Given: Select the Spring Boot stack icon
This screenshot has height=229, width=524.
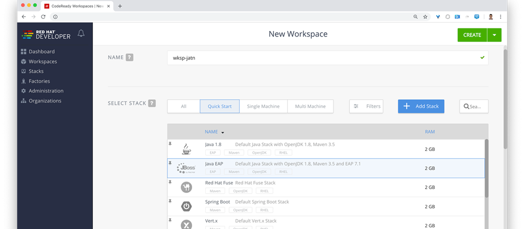Looking at the screenshot, I should pos(186,207).
